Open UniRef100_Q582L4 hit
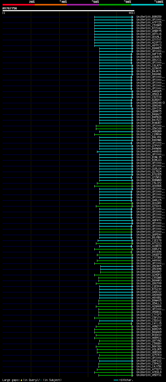The height and width of the screenshot is (382, 166). 149,94
